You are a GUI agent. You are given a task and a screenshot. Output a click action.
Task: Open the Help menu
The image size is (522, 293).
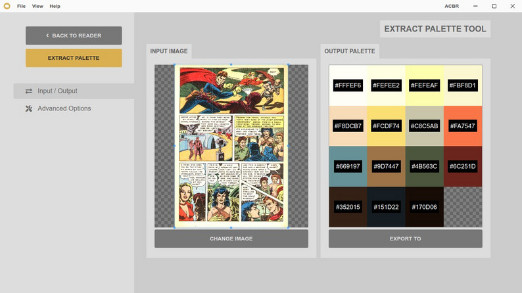(x=55, y=6)
